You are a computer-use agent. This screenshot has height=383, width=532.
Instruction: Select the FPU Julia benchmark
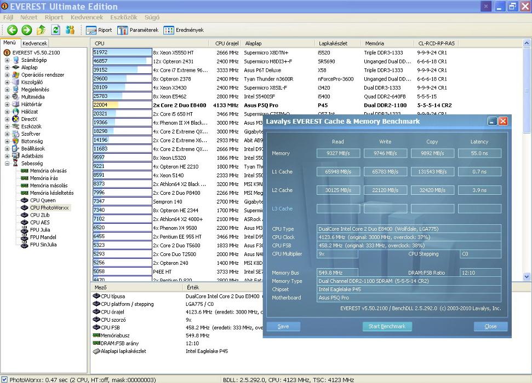click(40, 230)
